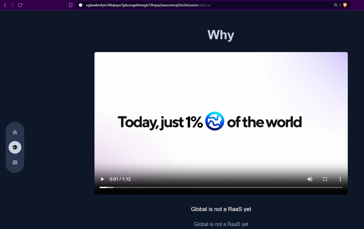Click the browser forward arrow
This screenshot has height=229, width=364.
[x=12, y=5]
